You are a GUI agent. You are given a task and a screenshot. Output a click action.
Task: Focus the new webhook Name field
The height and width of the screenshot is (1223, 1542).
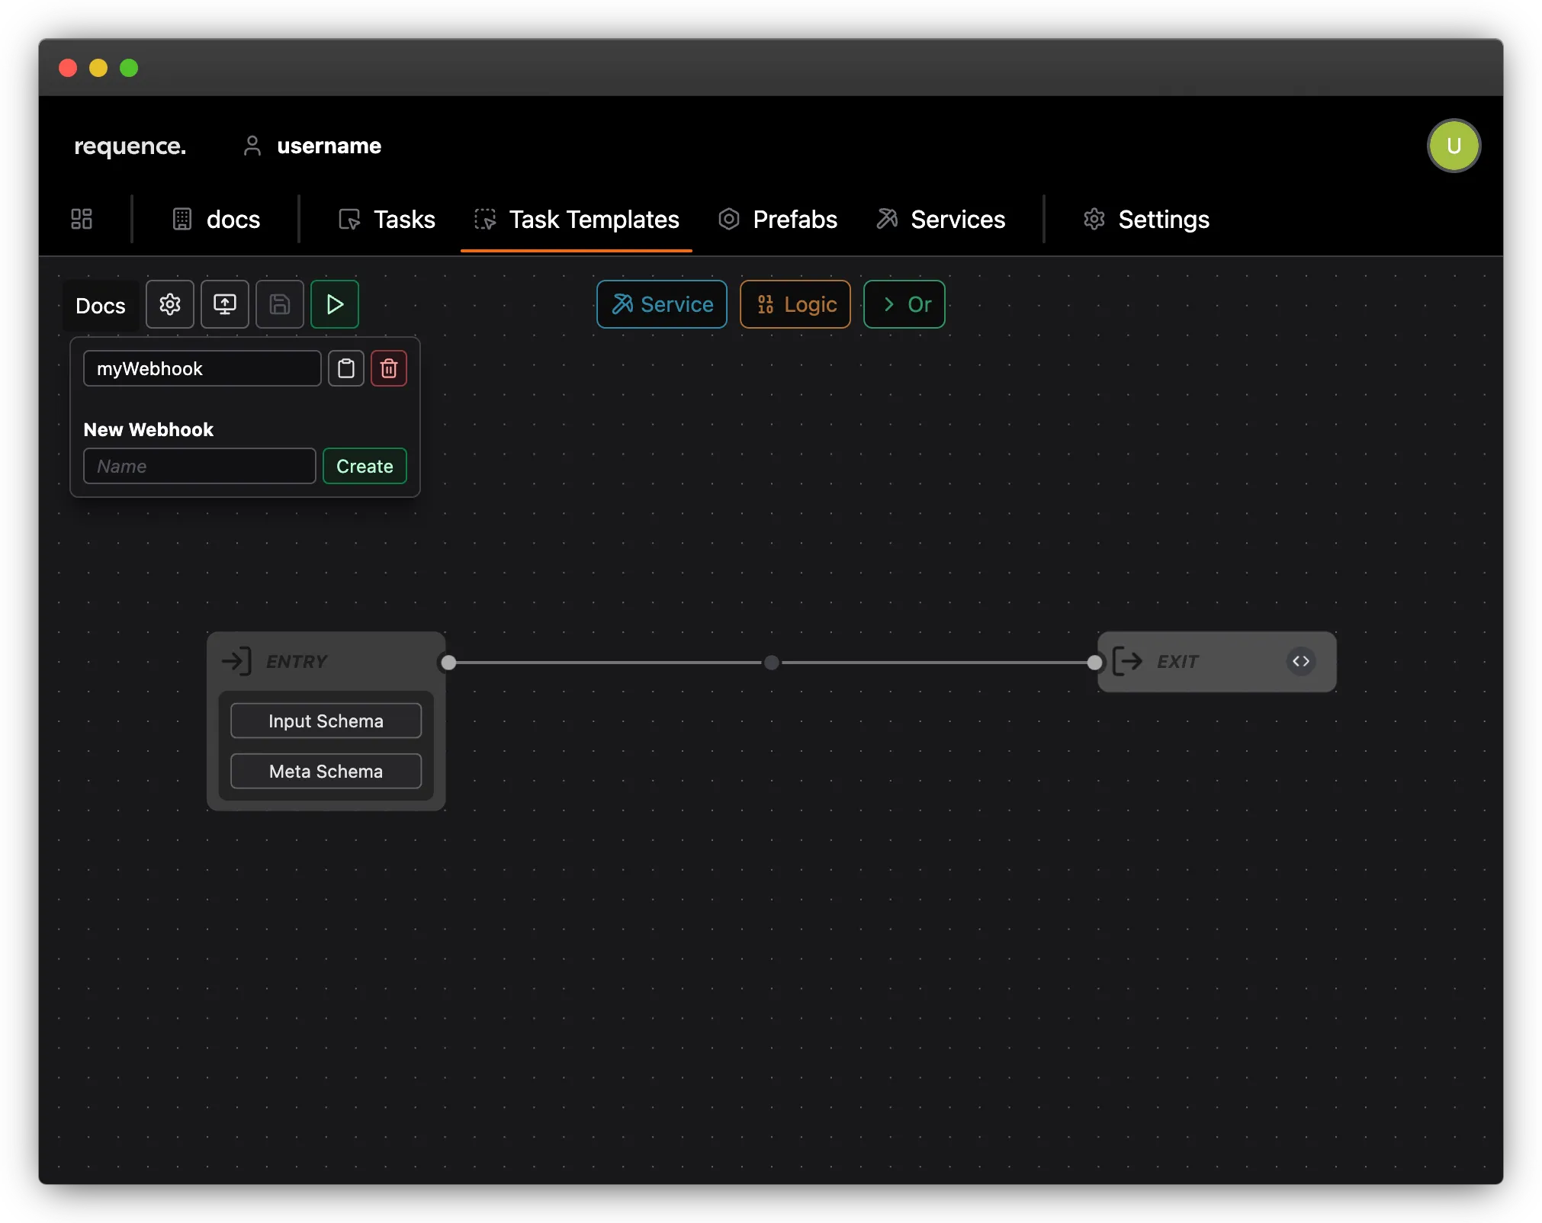tap(200, 466)
